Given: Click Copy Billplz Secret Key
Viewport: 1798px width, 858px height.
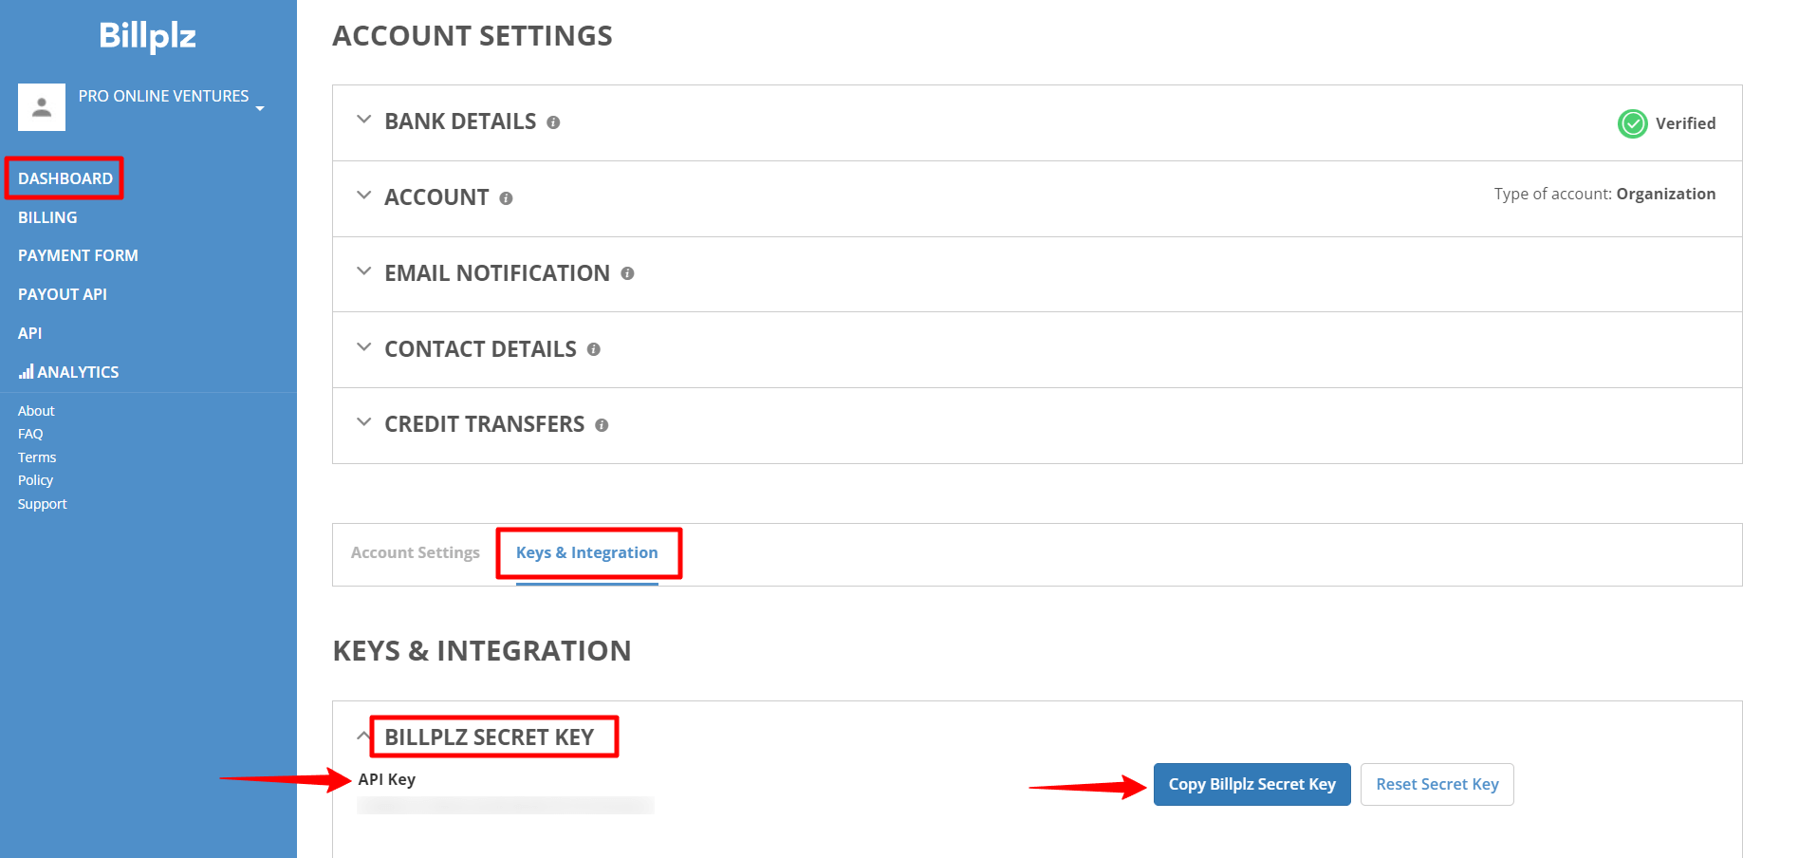Looking at the screenshot, I should pos(1251,784).
